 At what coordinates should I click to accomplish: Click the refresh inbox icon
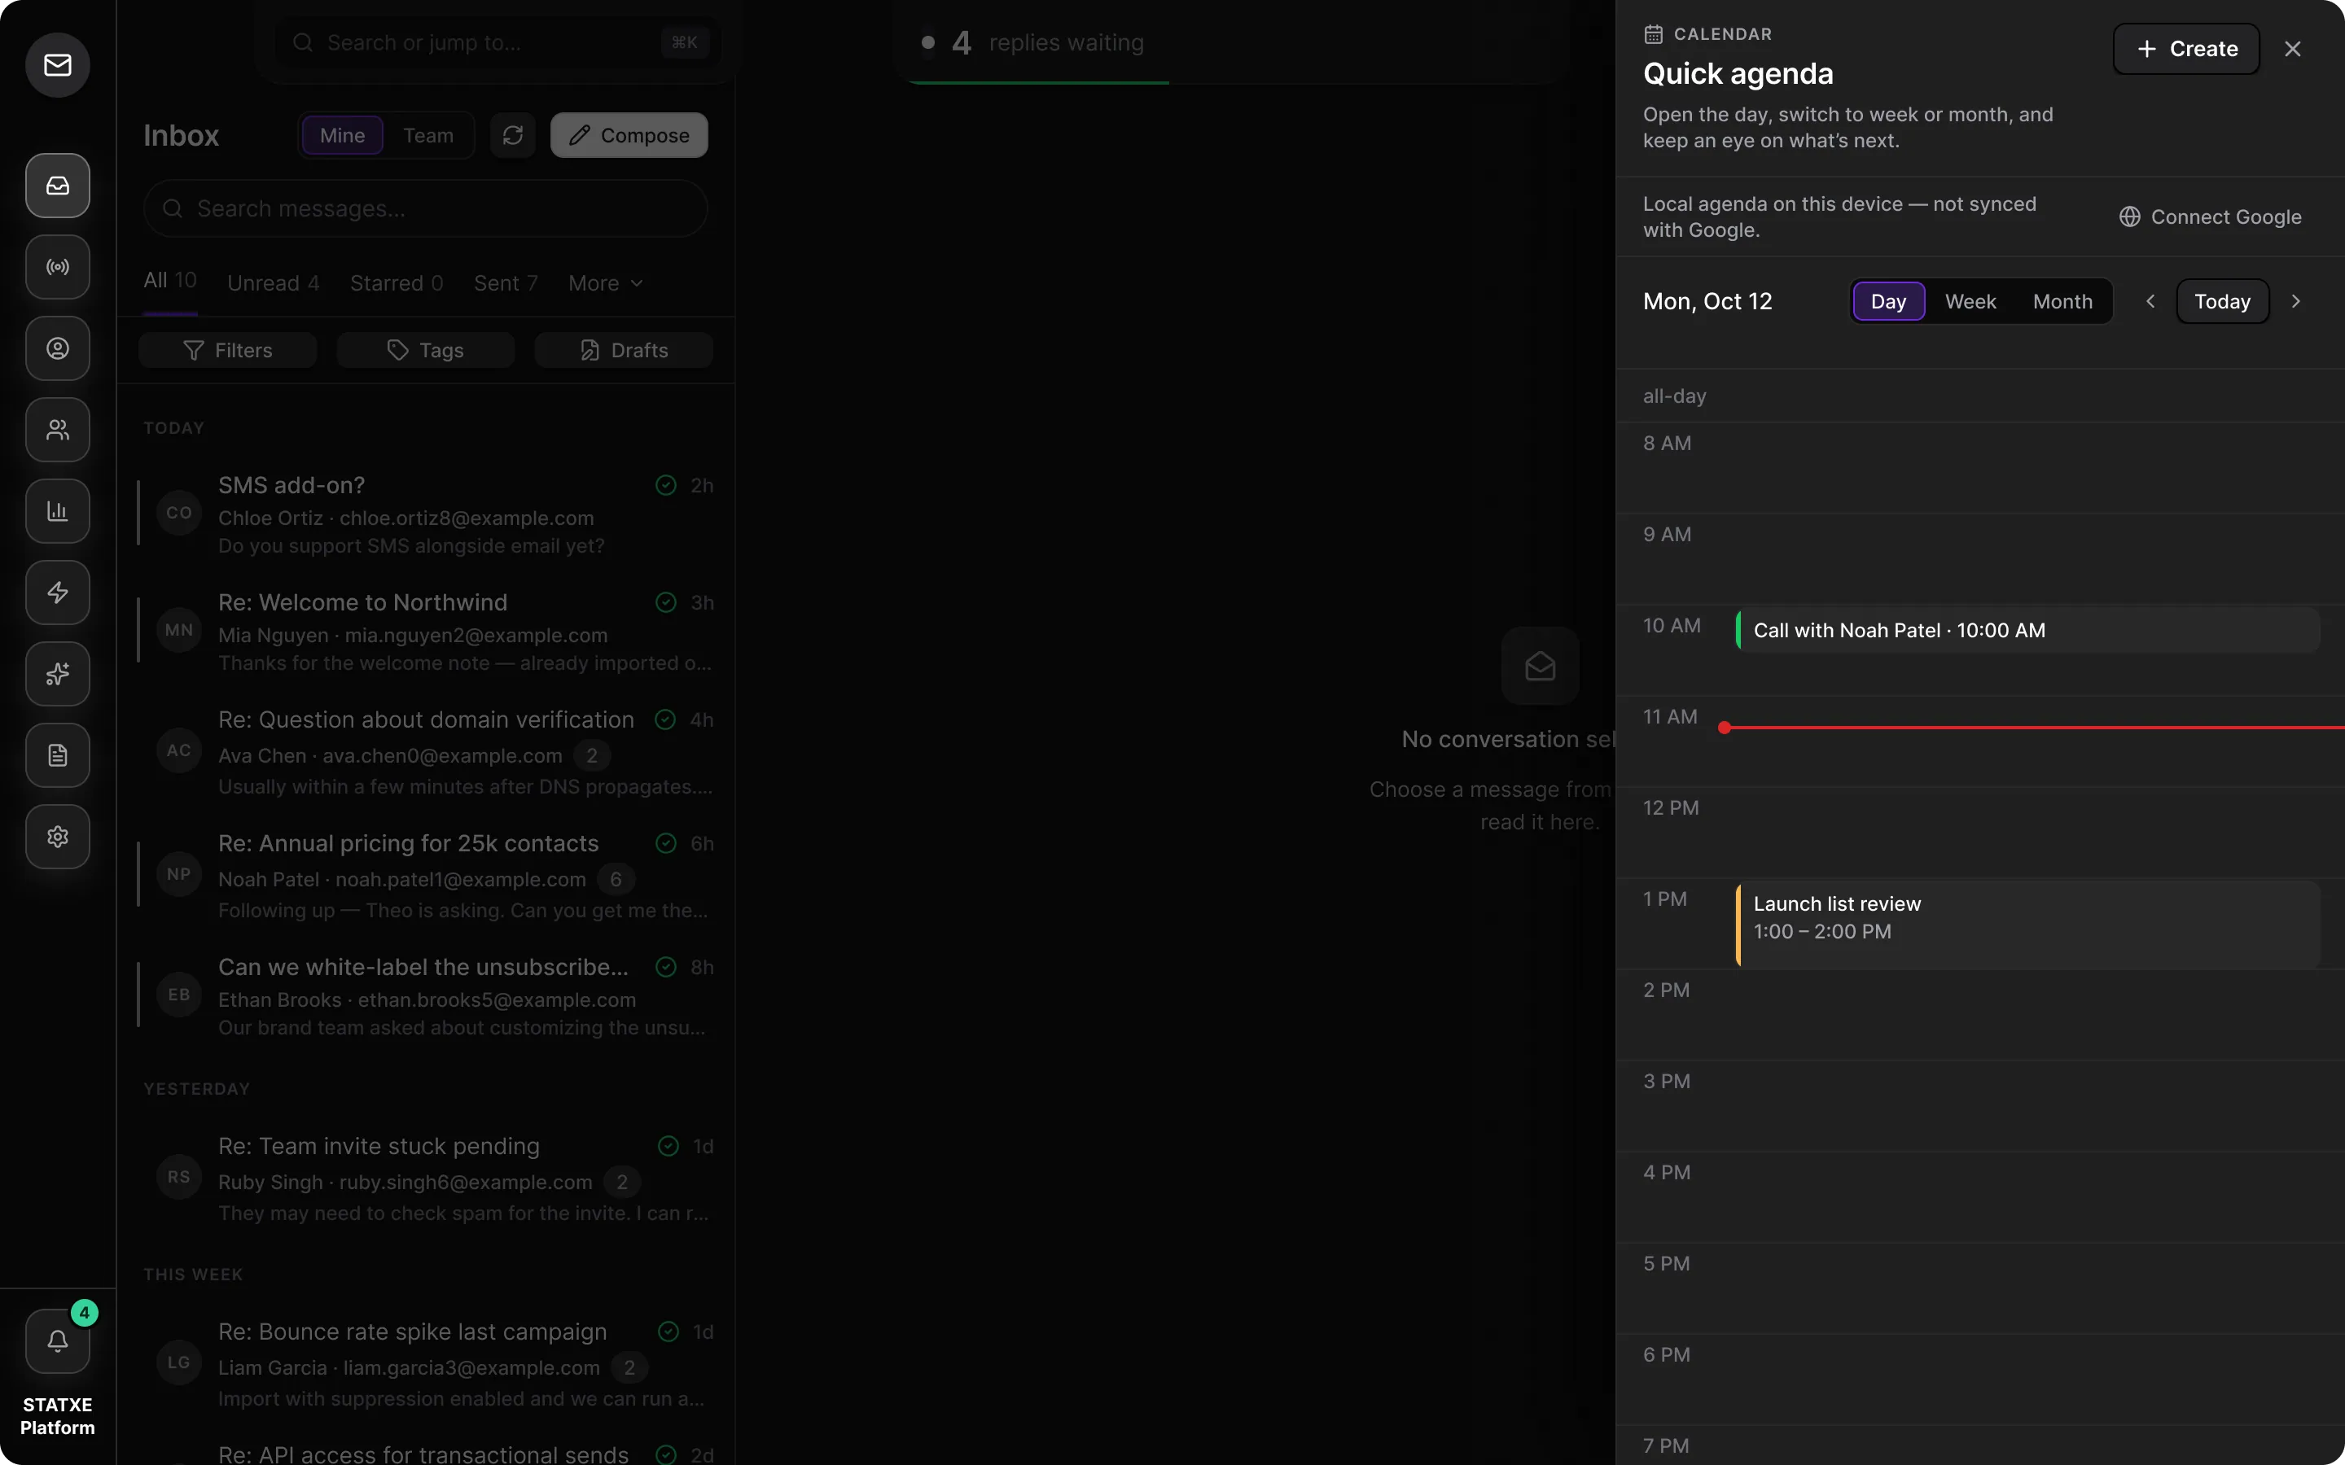[513, 134]
